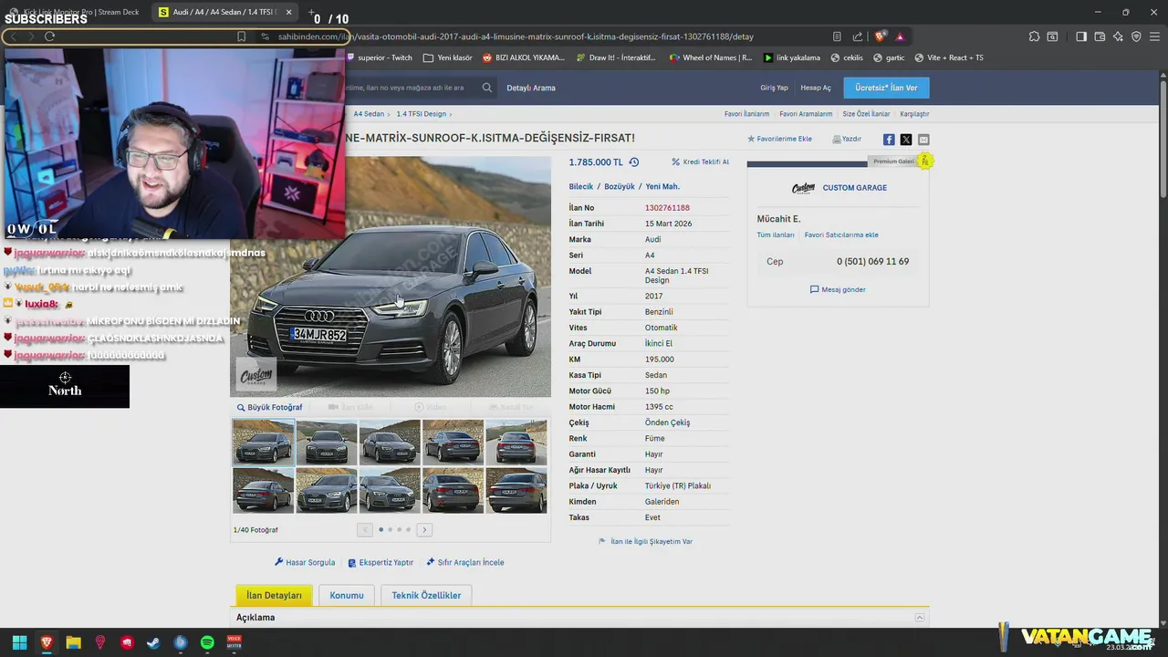
Task: Click Mesaj gönder to message seller
Action: pyautogui.click(x=838, y=290)
